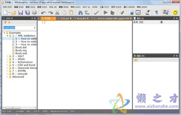
Task: Click the tab overflow arrow right of tabs
Action: [x=131, y=18]
